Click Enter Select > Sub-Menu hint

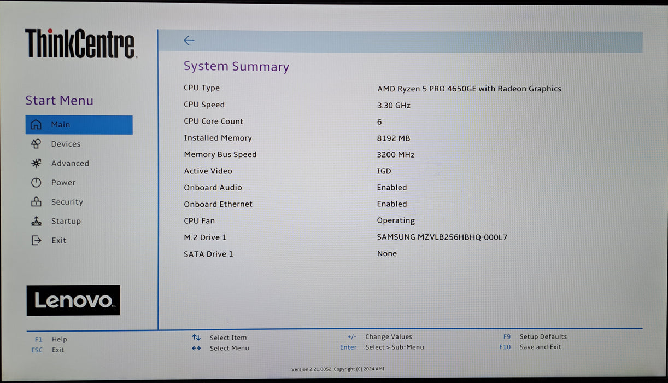coord(382,347)
